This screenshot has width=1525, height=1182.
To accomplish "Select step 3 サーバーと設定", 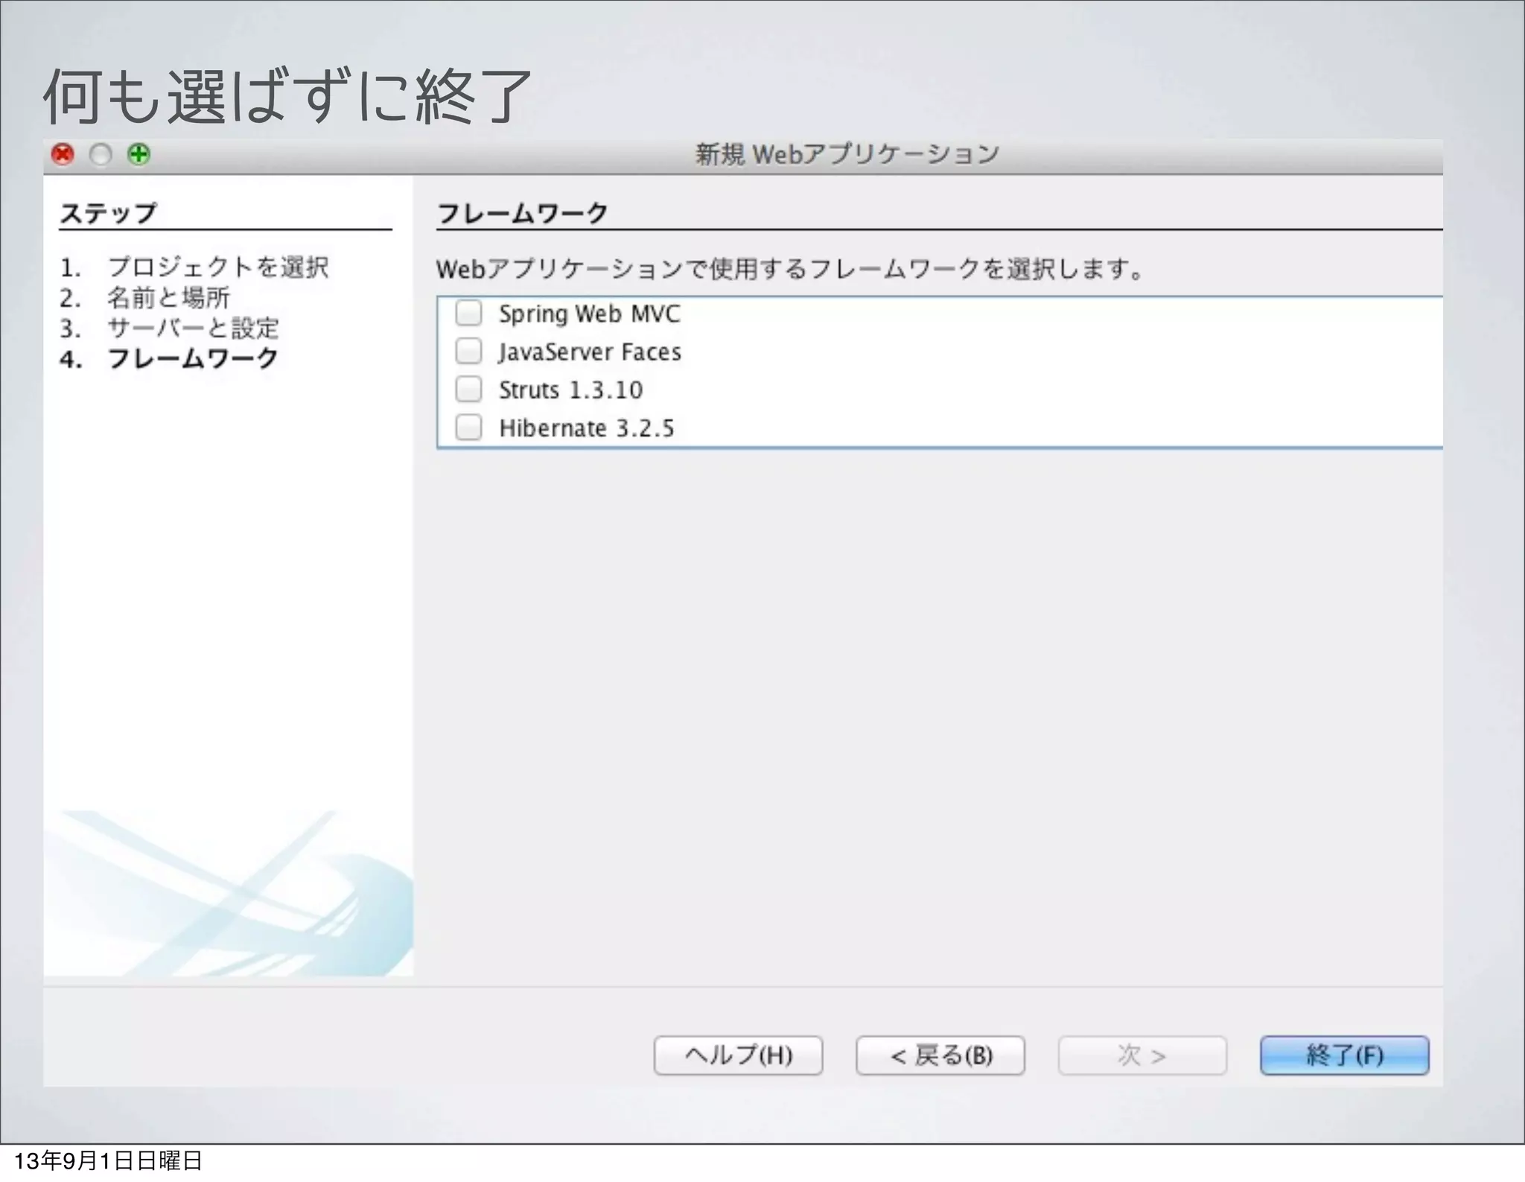I will pos(193,328).
